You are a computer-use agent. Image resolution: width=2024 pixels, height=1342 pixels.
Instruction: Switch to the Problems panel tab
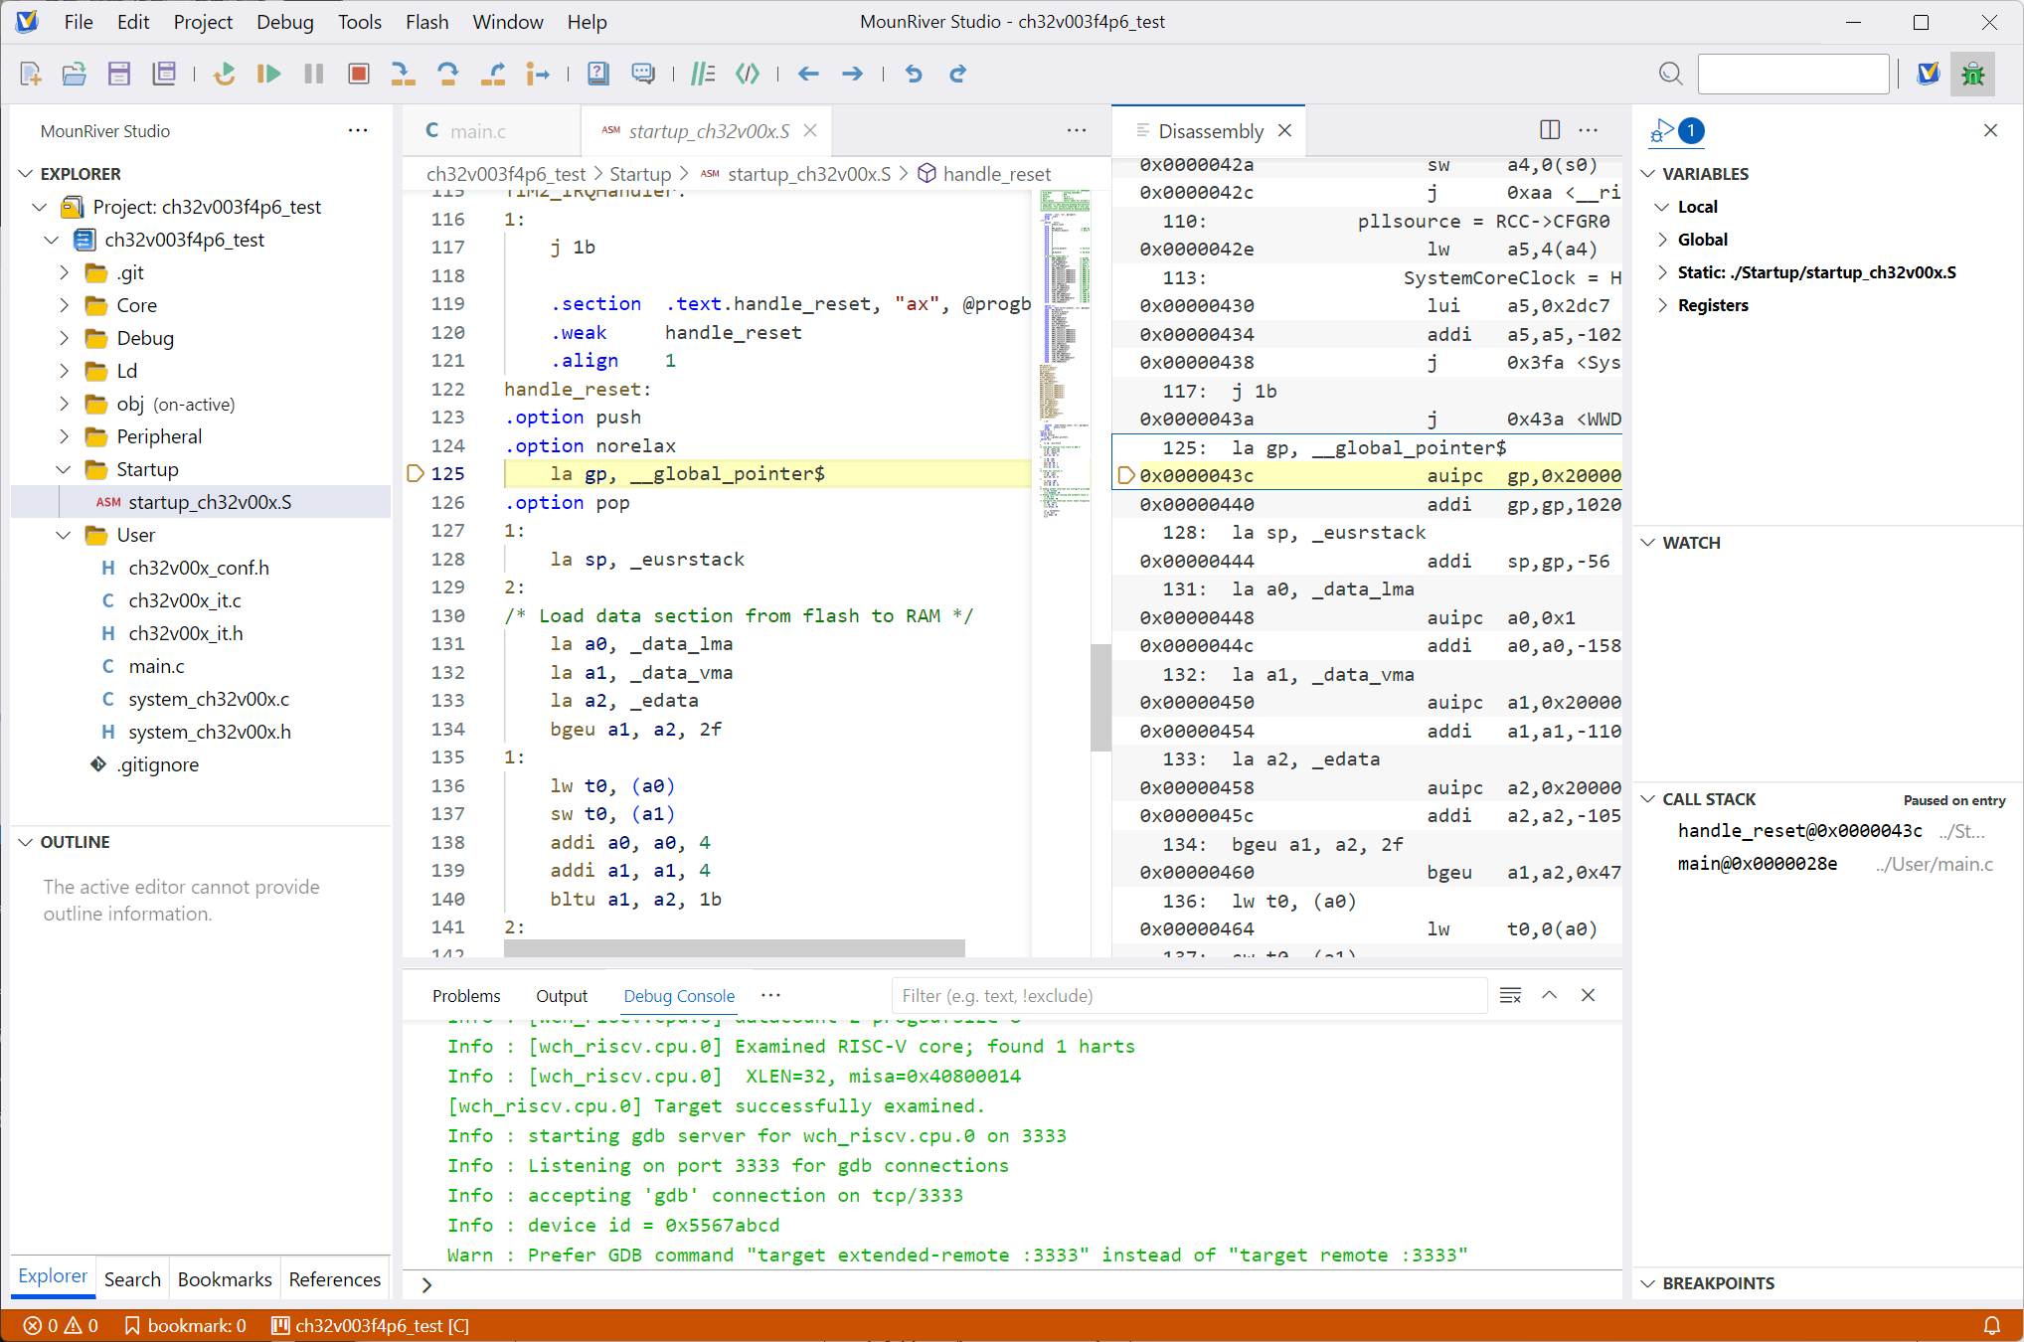466,996
